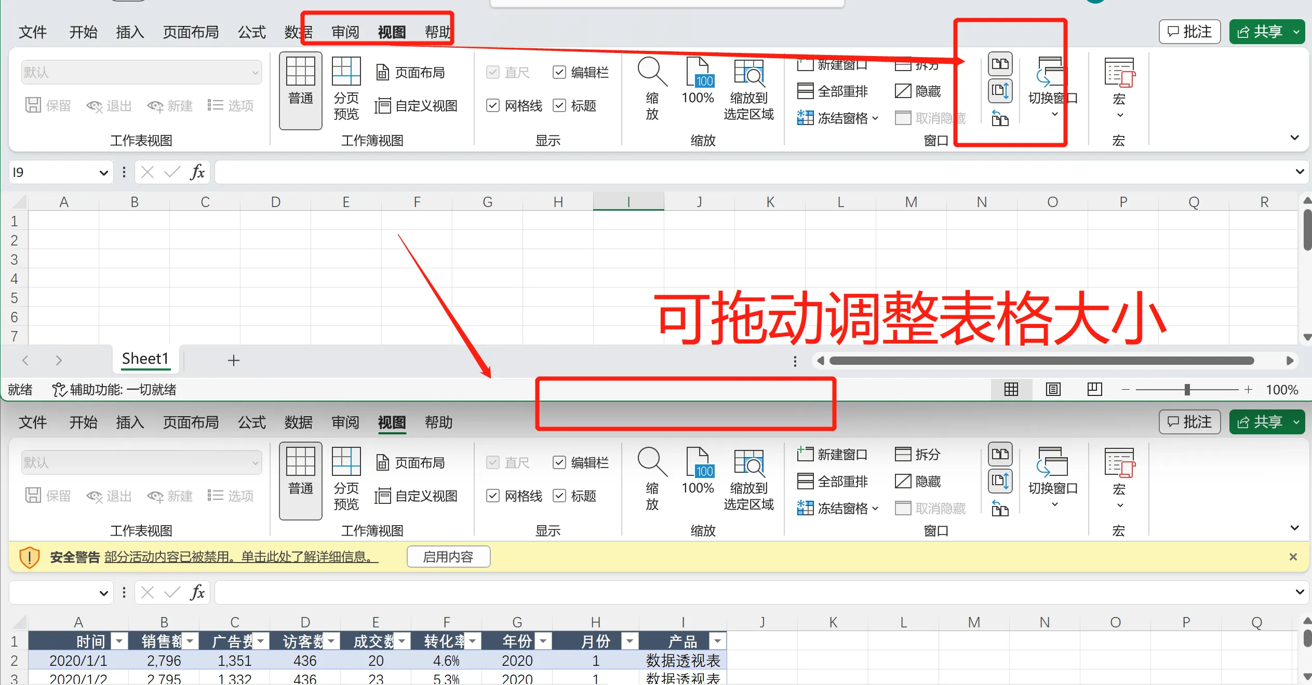Viewport: 1312px width, 685px height.
Task: Open the 宏 macro icon in bottom ribbon
Action: click(x=1119, y=463)
